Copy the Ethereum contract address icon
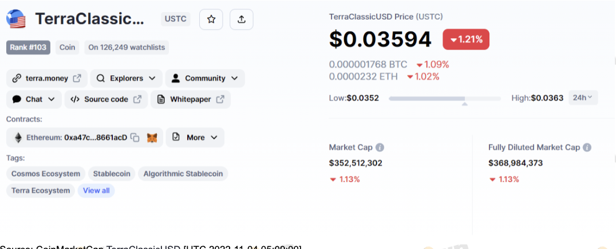Viewport: 616px width, 249px height. pyautogui.click(x=135, y=138)
